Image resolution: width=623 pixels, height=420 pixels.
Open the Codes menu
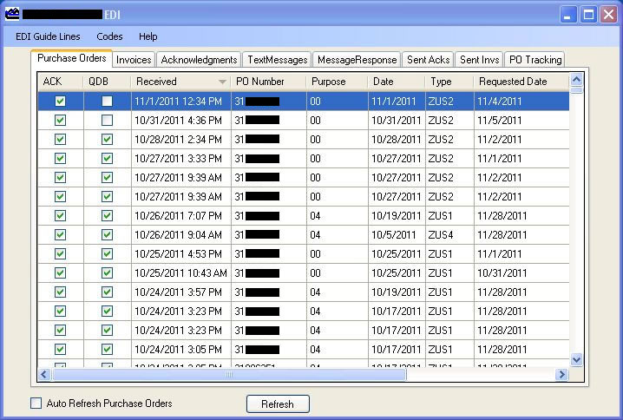(x=109, y=36)
